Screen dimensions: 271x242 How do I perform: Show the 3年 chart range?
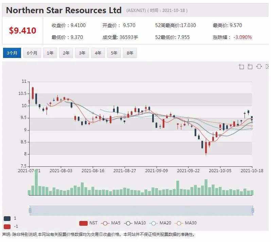pos(82,53)
